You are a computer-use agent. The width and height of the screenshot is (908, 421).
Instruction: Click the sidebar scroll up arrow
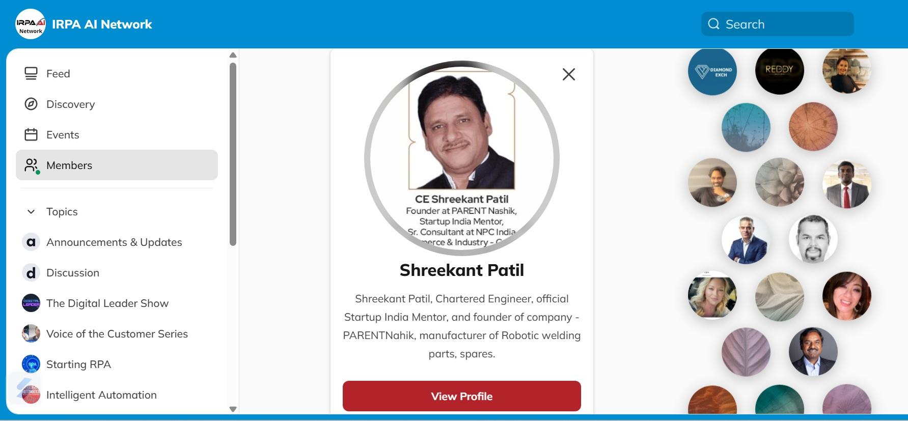[x=233, y=55]
